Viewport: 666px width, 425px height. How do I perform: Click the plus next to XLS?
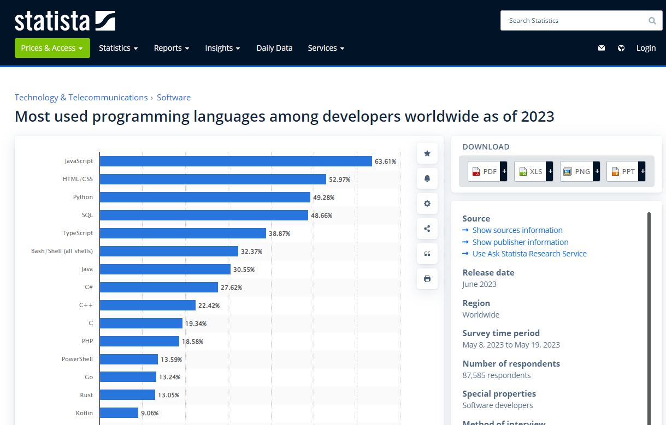[x=550, y=171]
